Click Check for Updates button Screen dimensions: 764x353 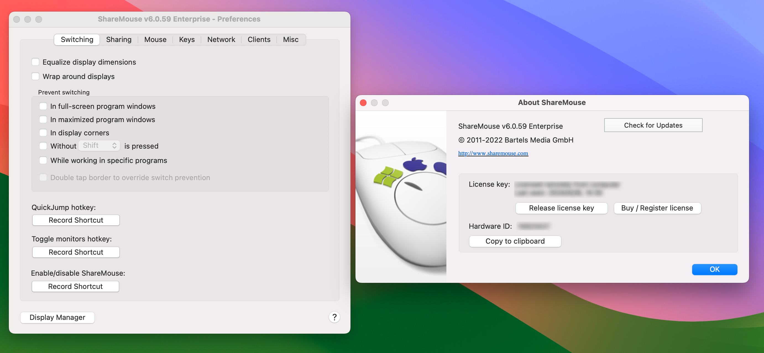(x=653, y=125)
